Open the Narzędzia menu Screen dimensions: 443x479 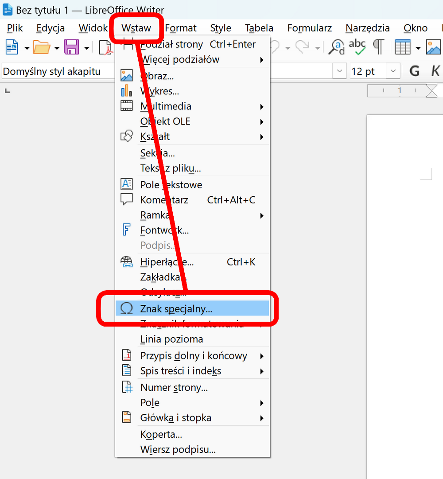[368, 28]
